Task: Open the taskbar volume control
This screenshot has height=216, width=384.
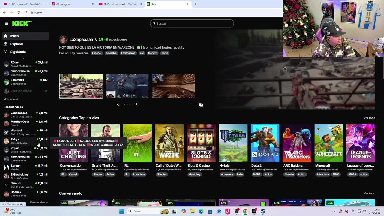Action: tap(364, 211)
